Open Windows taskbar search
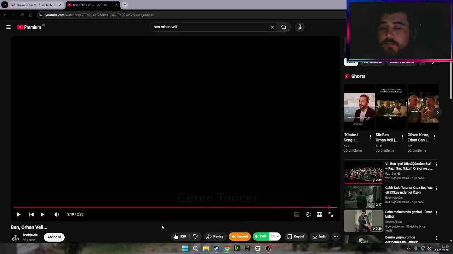 [x=195, y=248]
